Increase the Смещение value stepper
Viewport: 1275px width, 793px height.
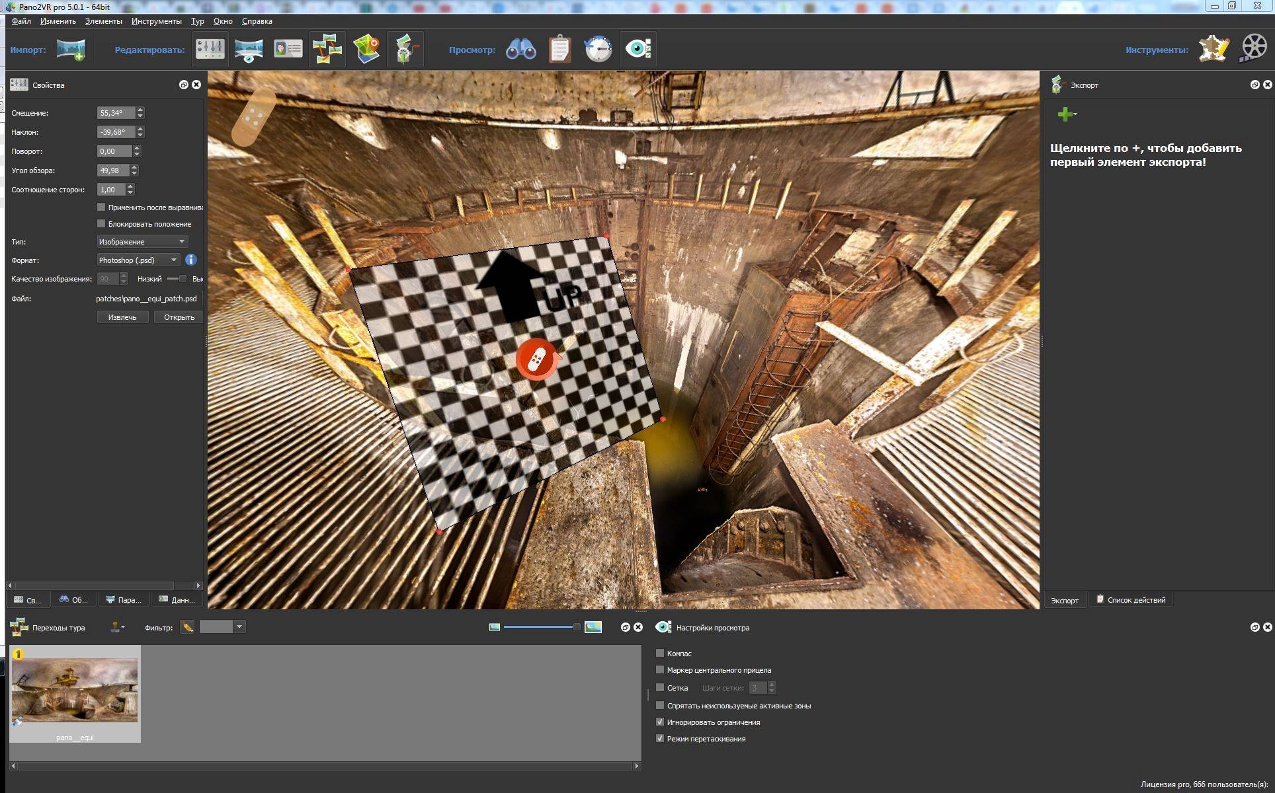point(140,110)
